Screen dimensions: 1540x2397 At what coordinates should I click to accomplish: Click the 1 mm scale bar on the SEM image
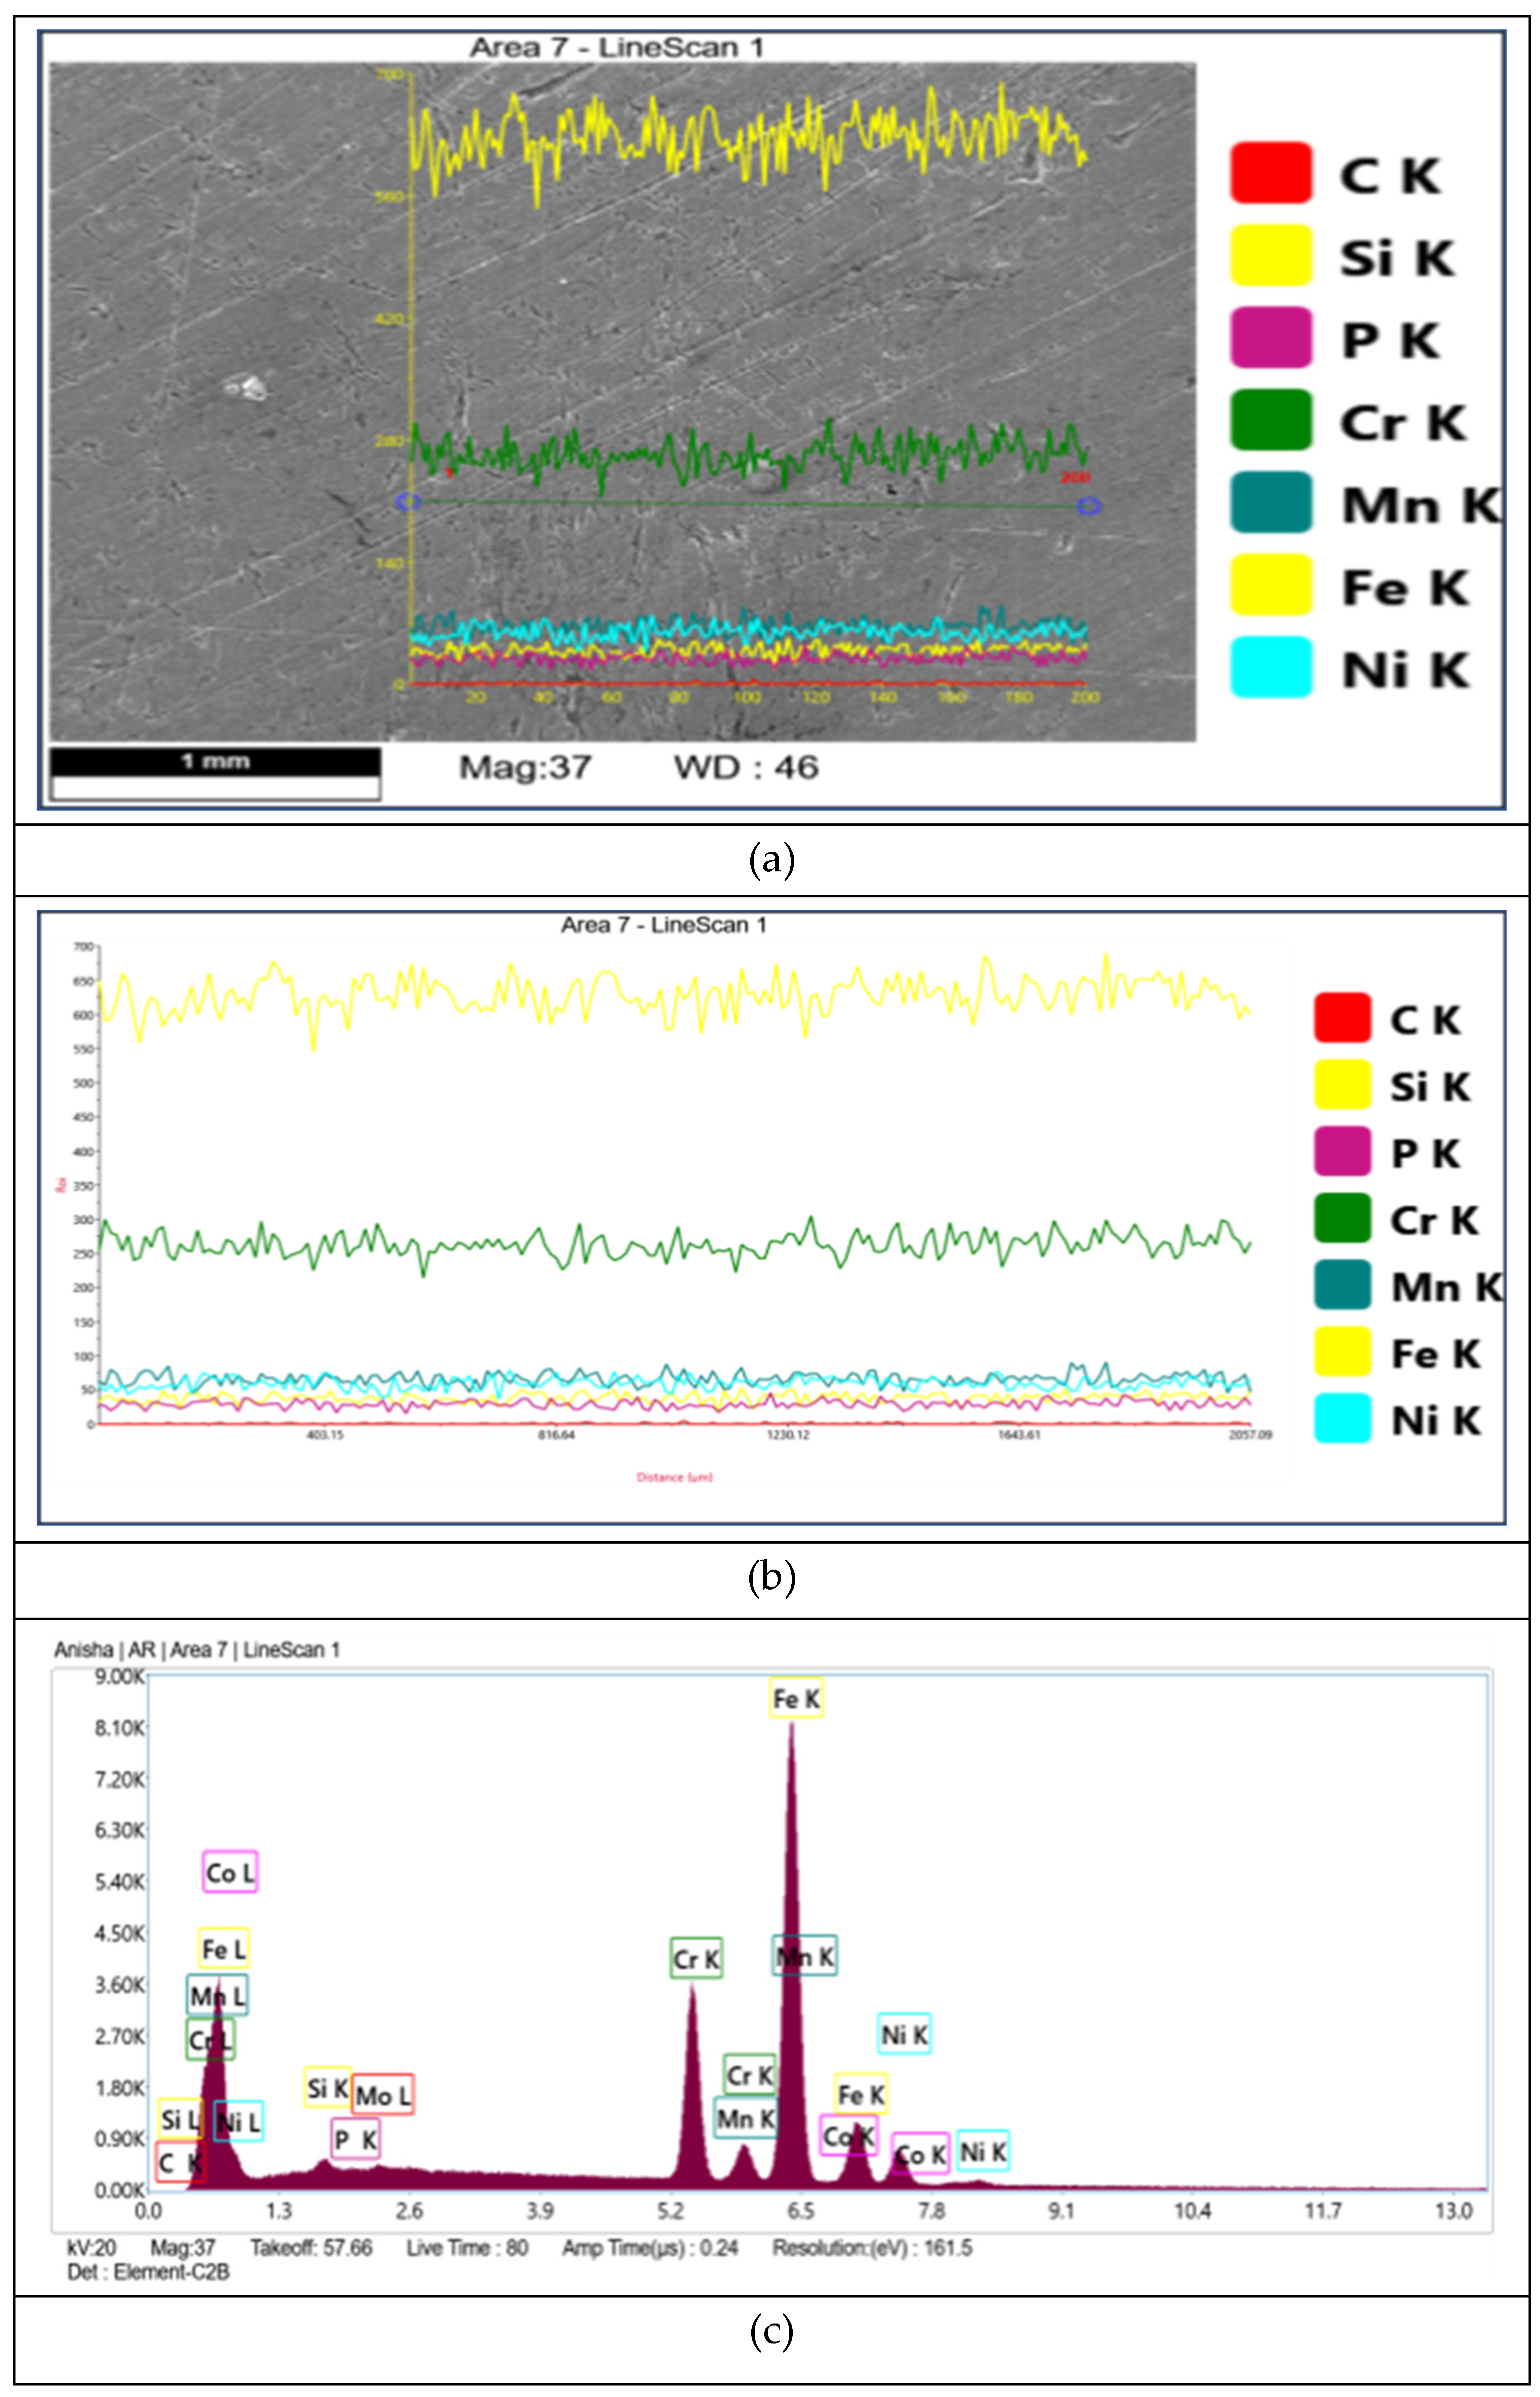[x=215, y=762]
